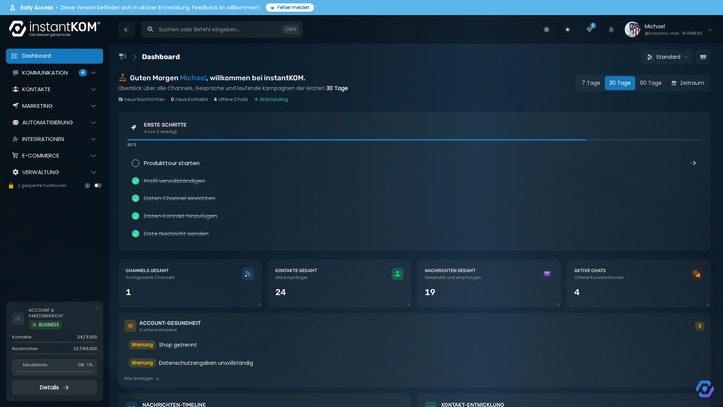Click the Aktive Chats speech bubble icon
Viewport: 723px width, 407px height.
(697, 274)
